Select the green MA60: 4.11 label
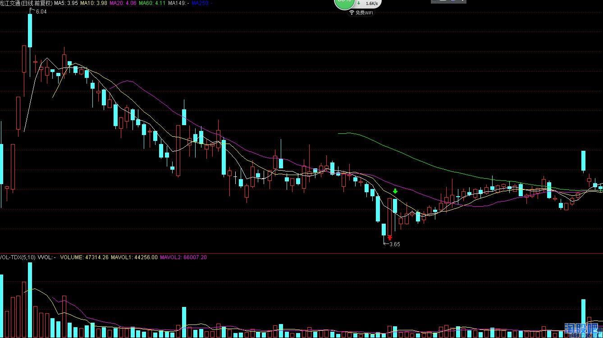 click(152, 3)
